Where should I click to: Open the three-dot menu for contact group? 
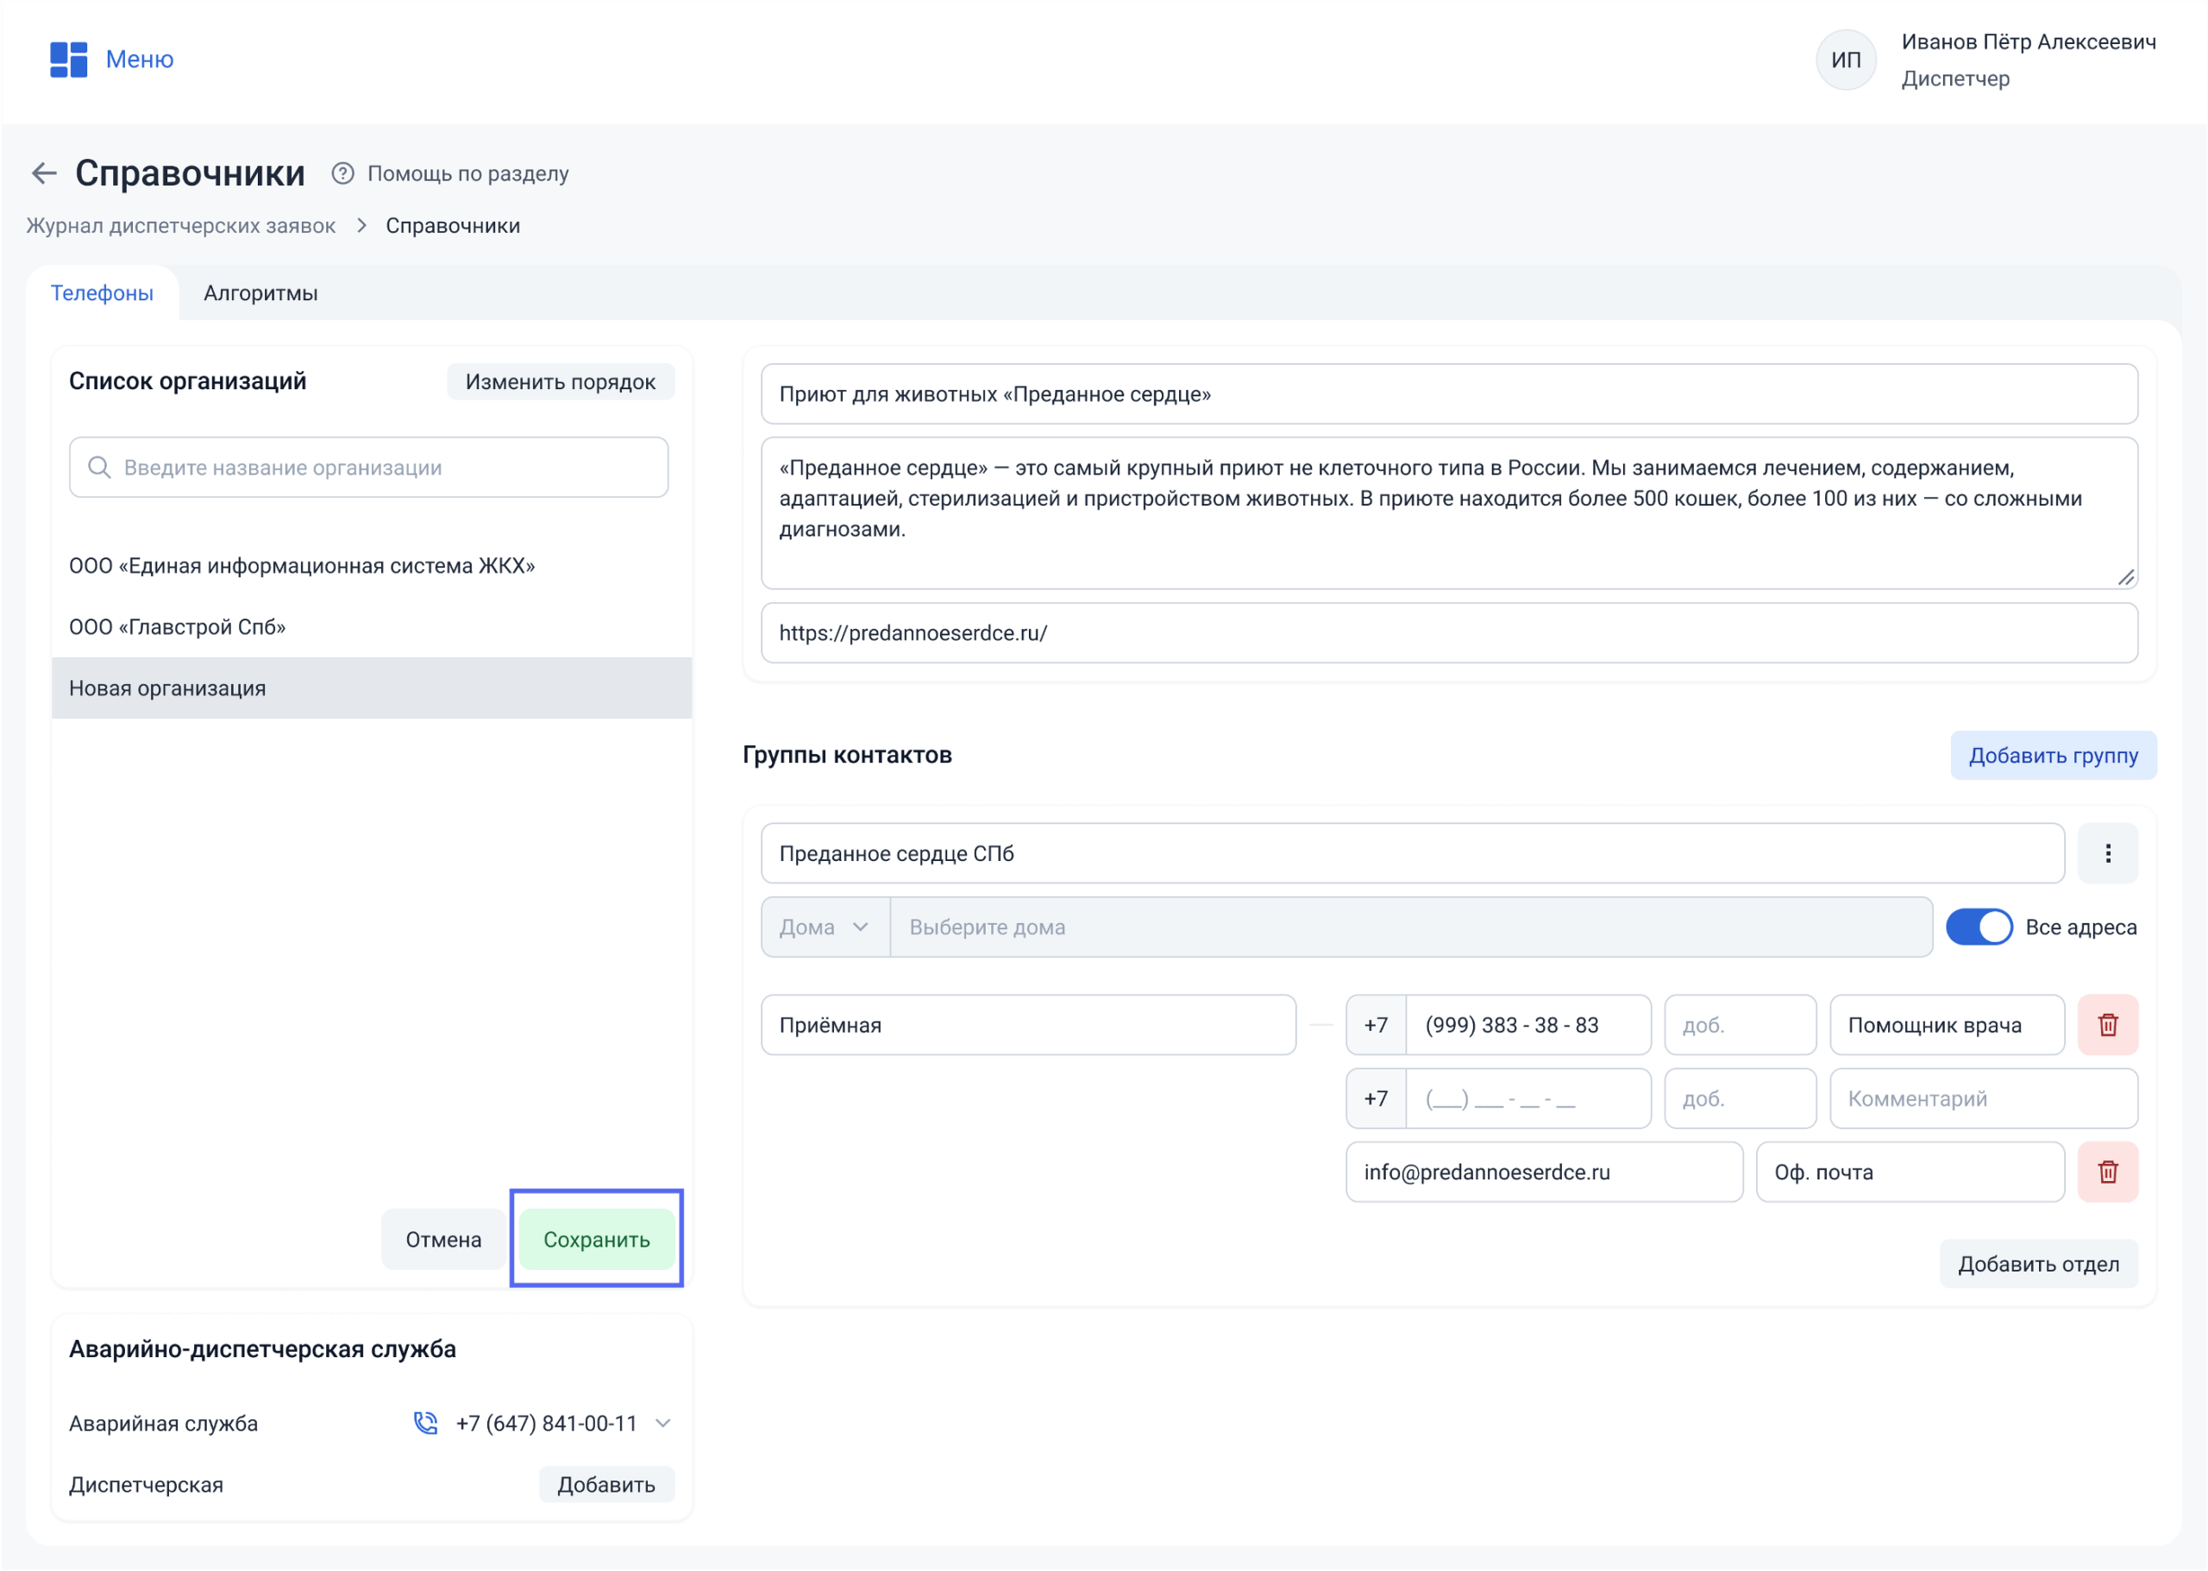(x=2107, y=853)
